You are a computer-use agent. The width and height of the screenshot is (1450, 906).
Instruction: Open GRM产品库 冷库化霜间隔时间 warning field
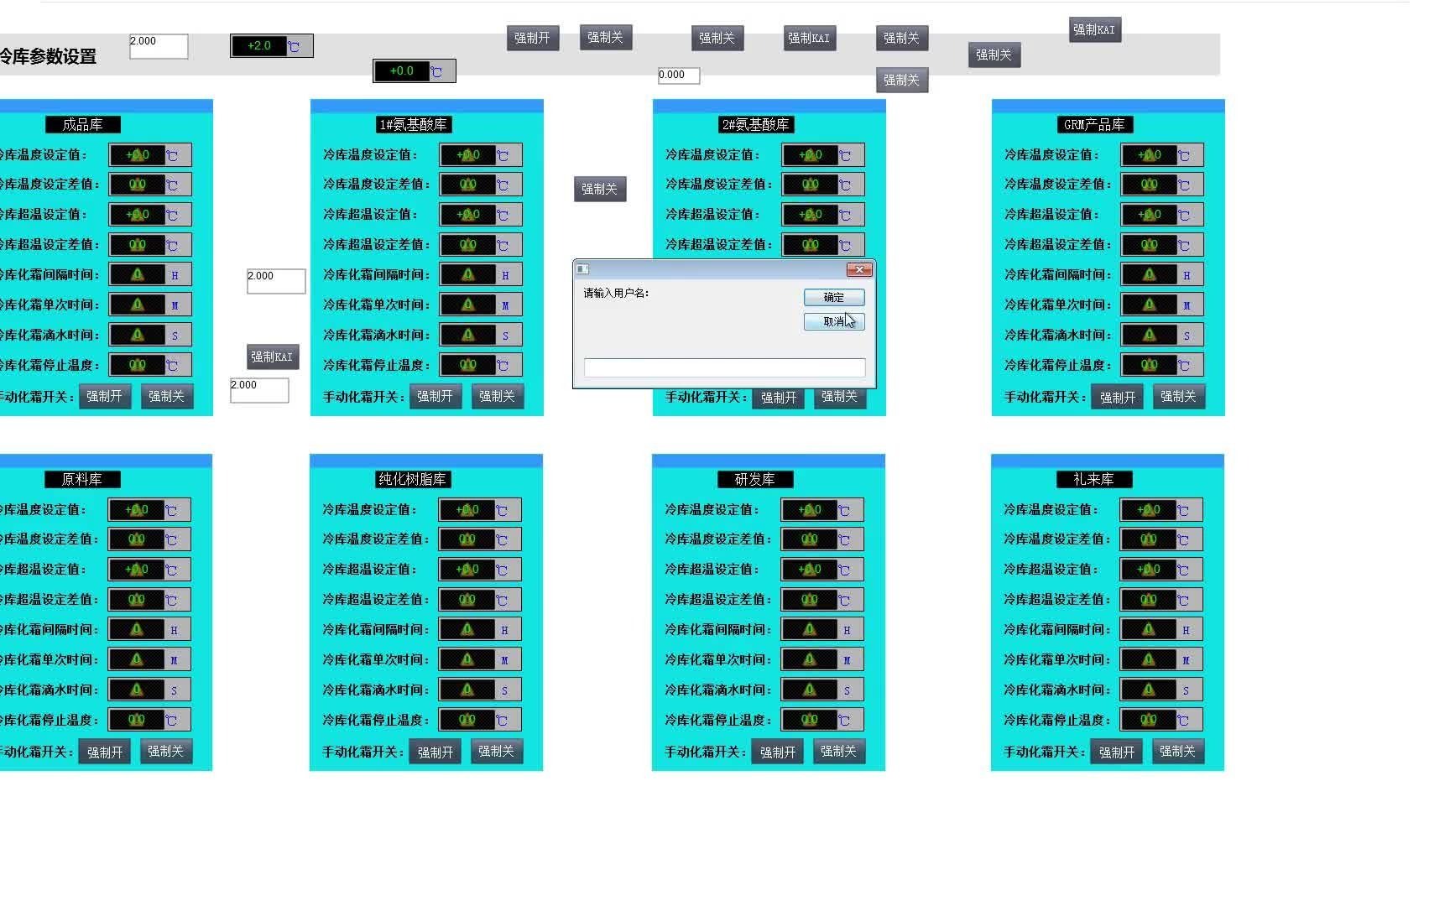pos(1162,274)
